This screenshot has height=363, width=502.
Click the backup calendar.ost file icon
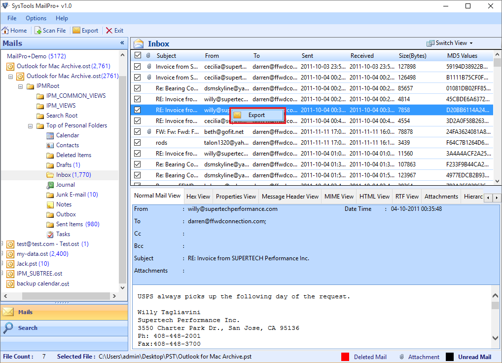10,284
